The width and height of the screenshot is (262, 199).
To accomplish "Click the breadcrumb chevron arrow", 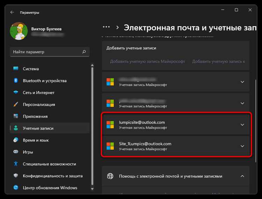I will pyautogui.click(x=117, y=27).
